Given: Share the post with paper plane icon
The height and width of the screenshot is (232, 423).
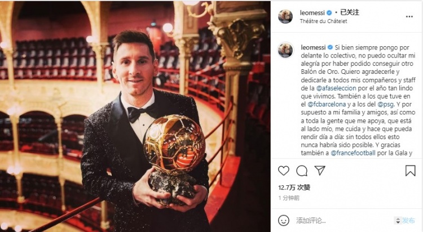Looking at the screenshot, I should click(x=320, y=171).
